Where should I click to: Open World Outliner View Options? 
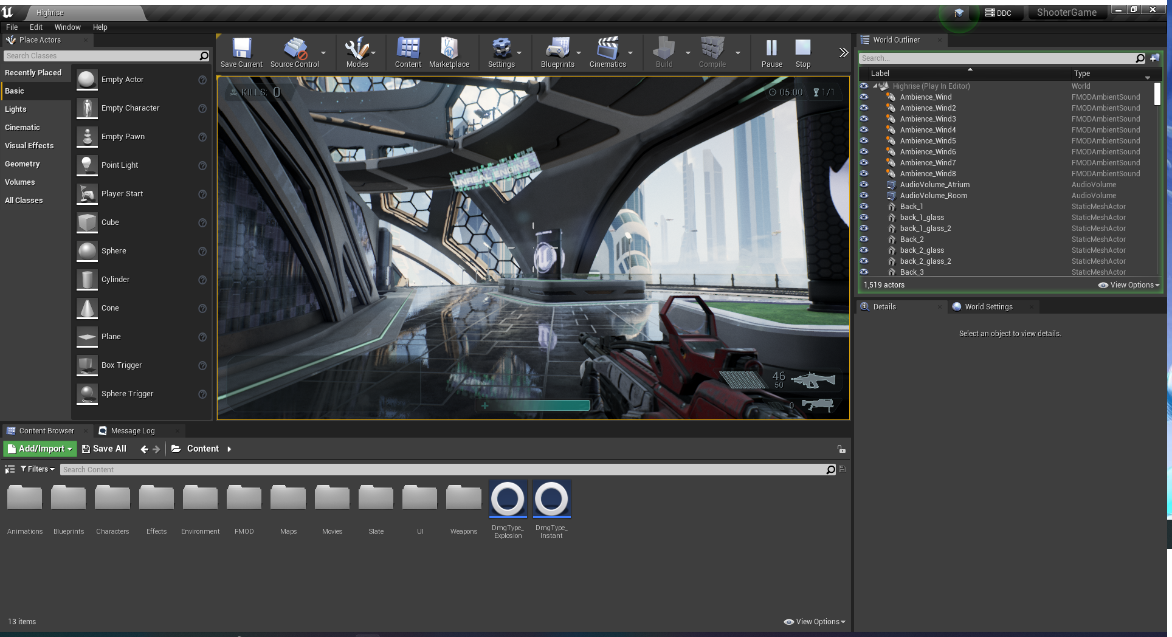[x=1129, y=285]
